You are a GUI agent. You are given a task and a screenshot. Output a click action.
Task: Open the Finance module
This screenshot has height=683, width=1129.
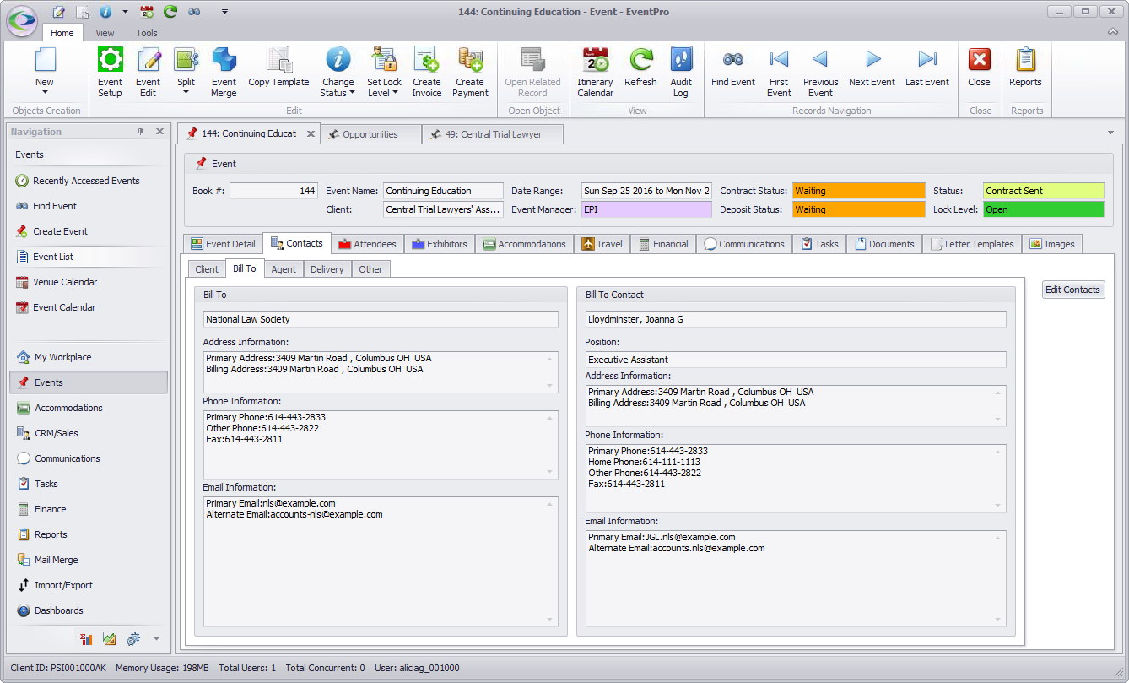point(50,509)
